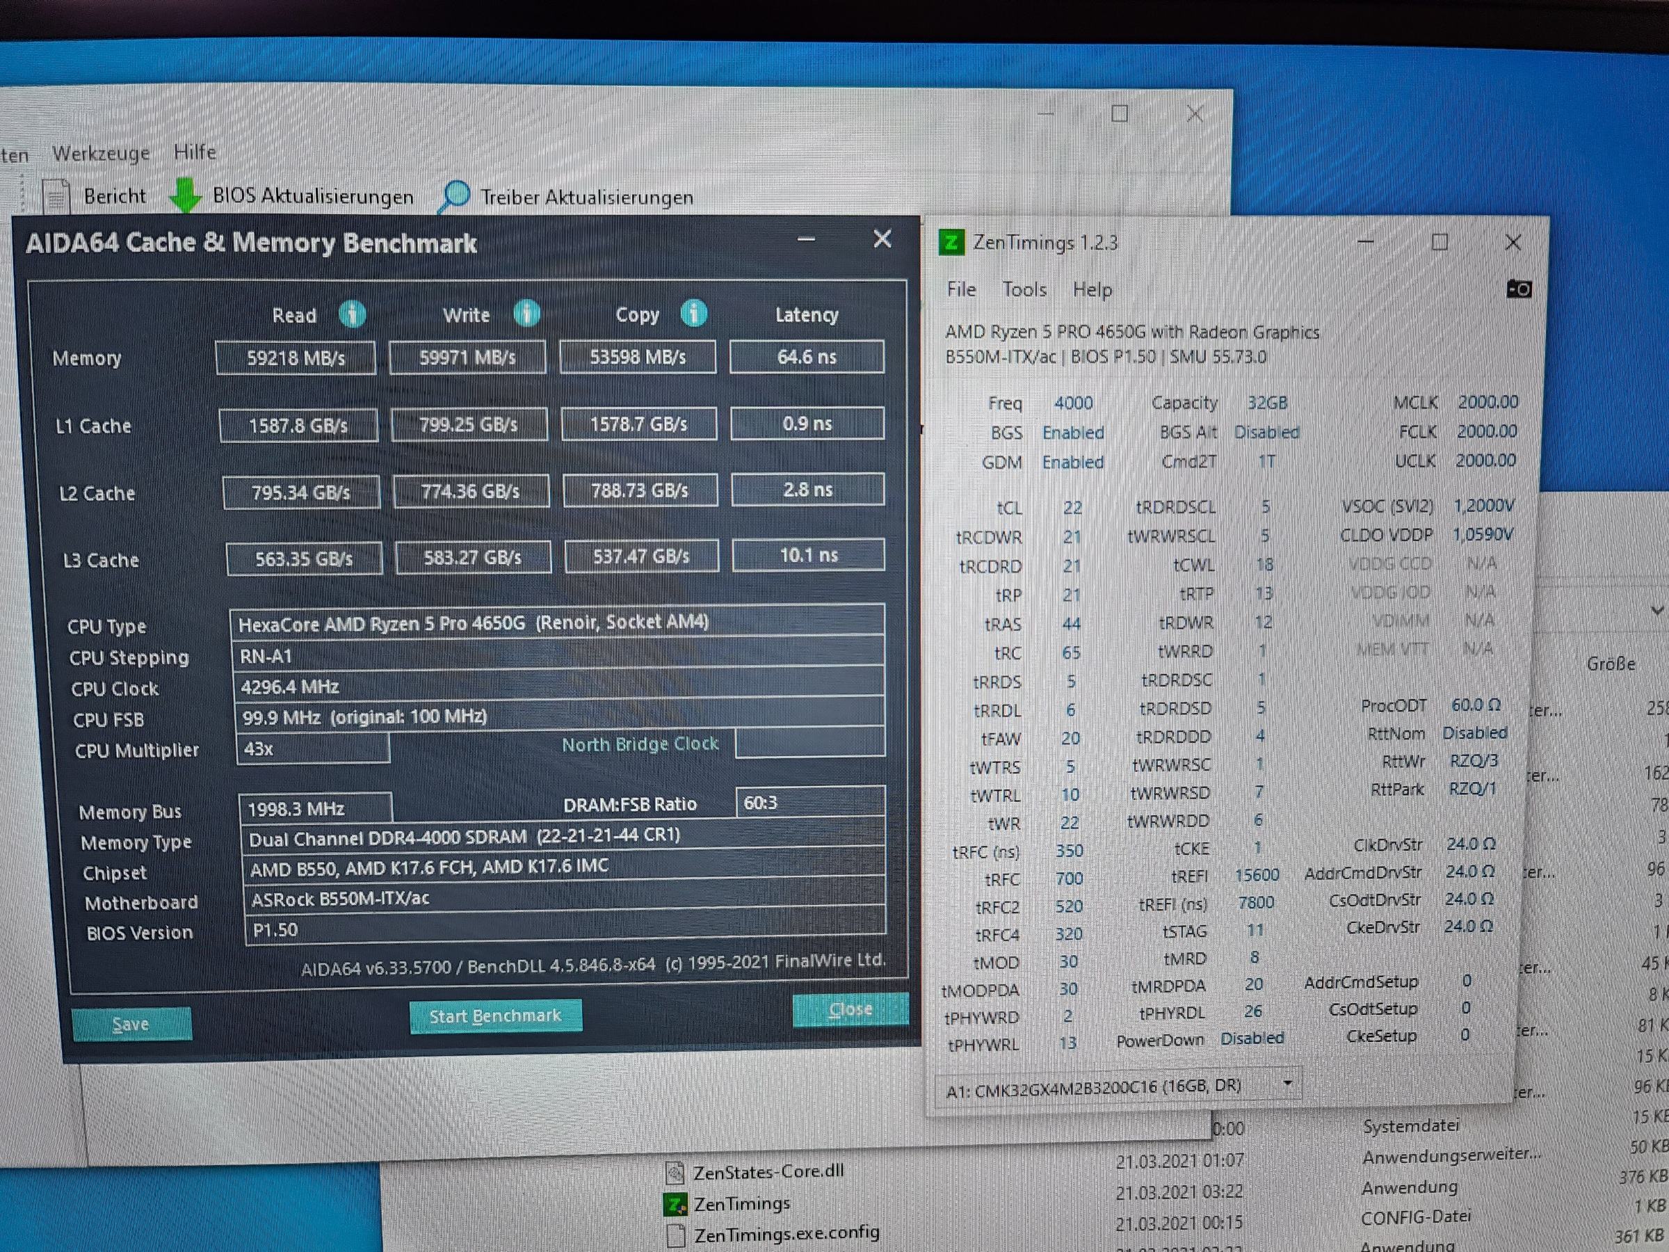Viewport: 1669px width, 1252px height.
Task: Click the Bericht report icon in AIDA64 toolbar
Action: click(x=56, y=196)
